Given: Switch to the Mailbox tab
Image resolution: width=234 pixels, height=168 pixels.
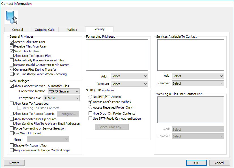Looking at the screenshot, I should click(72, 29).
